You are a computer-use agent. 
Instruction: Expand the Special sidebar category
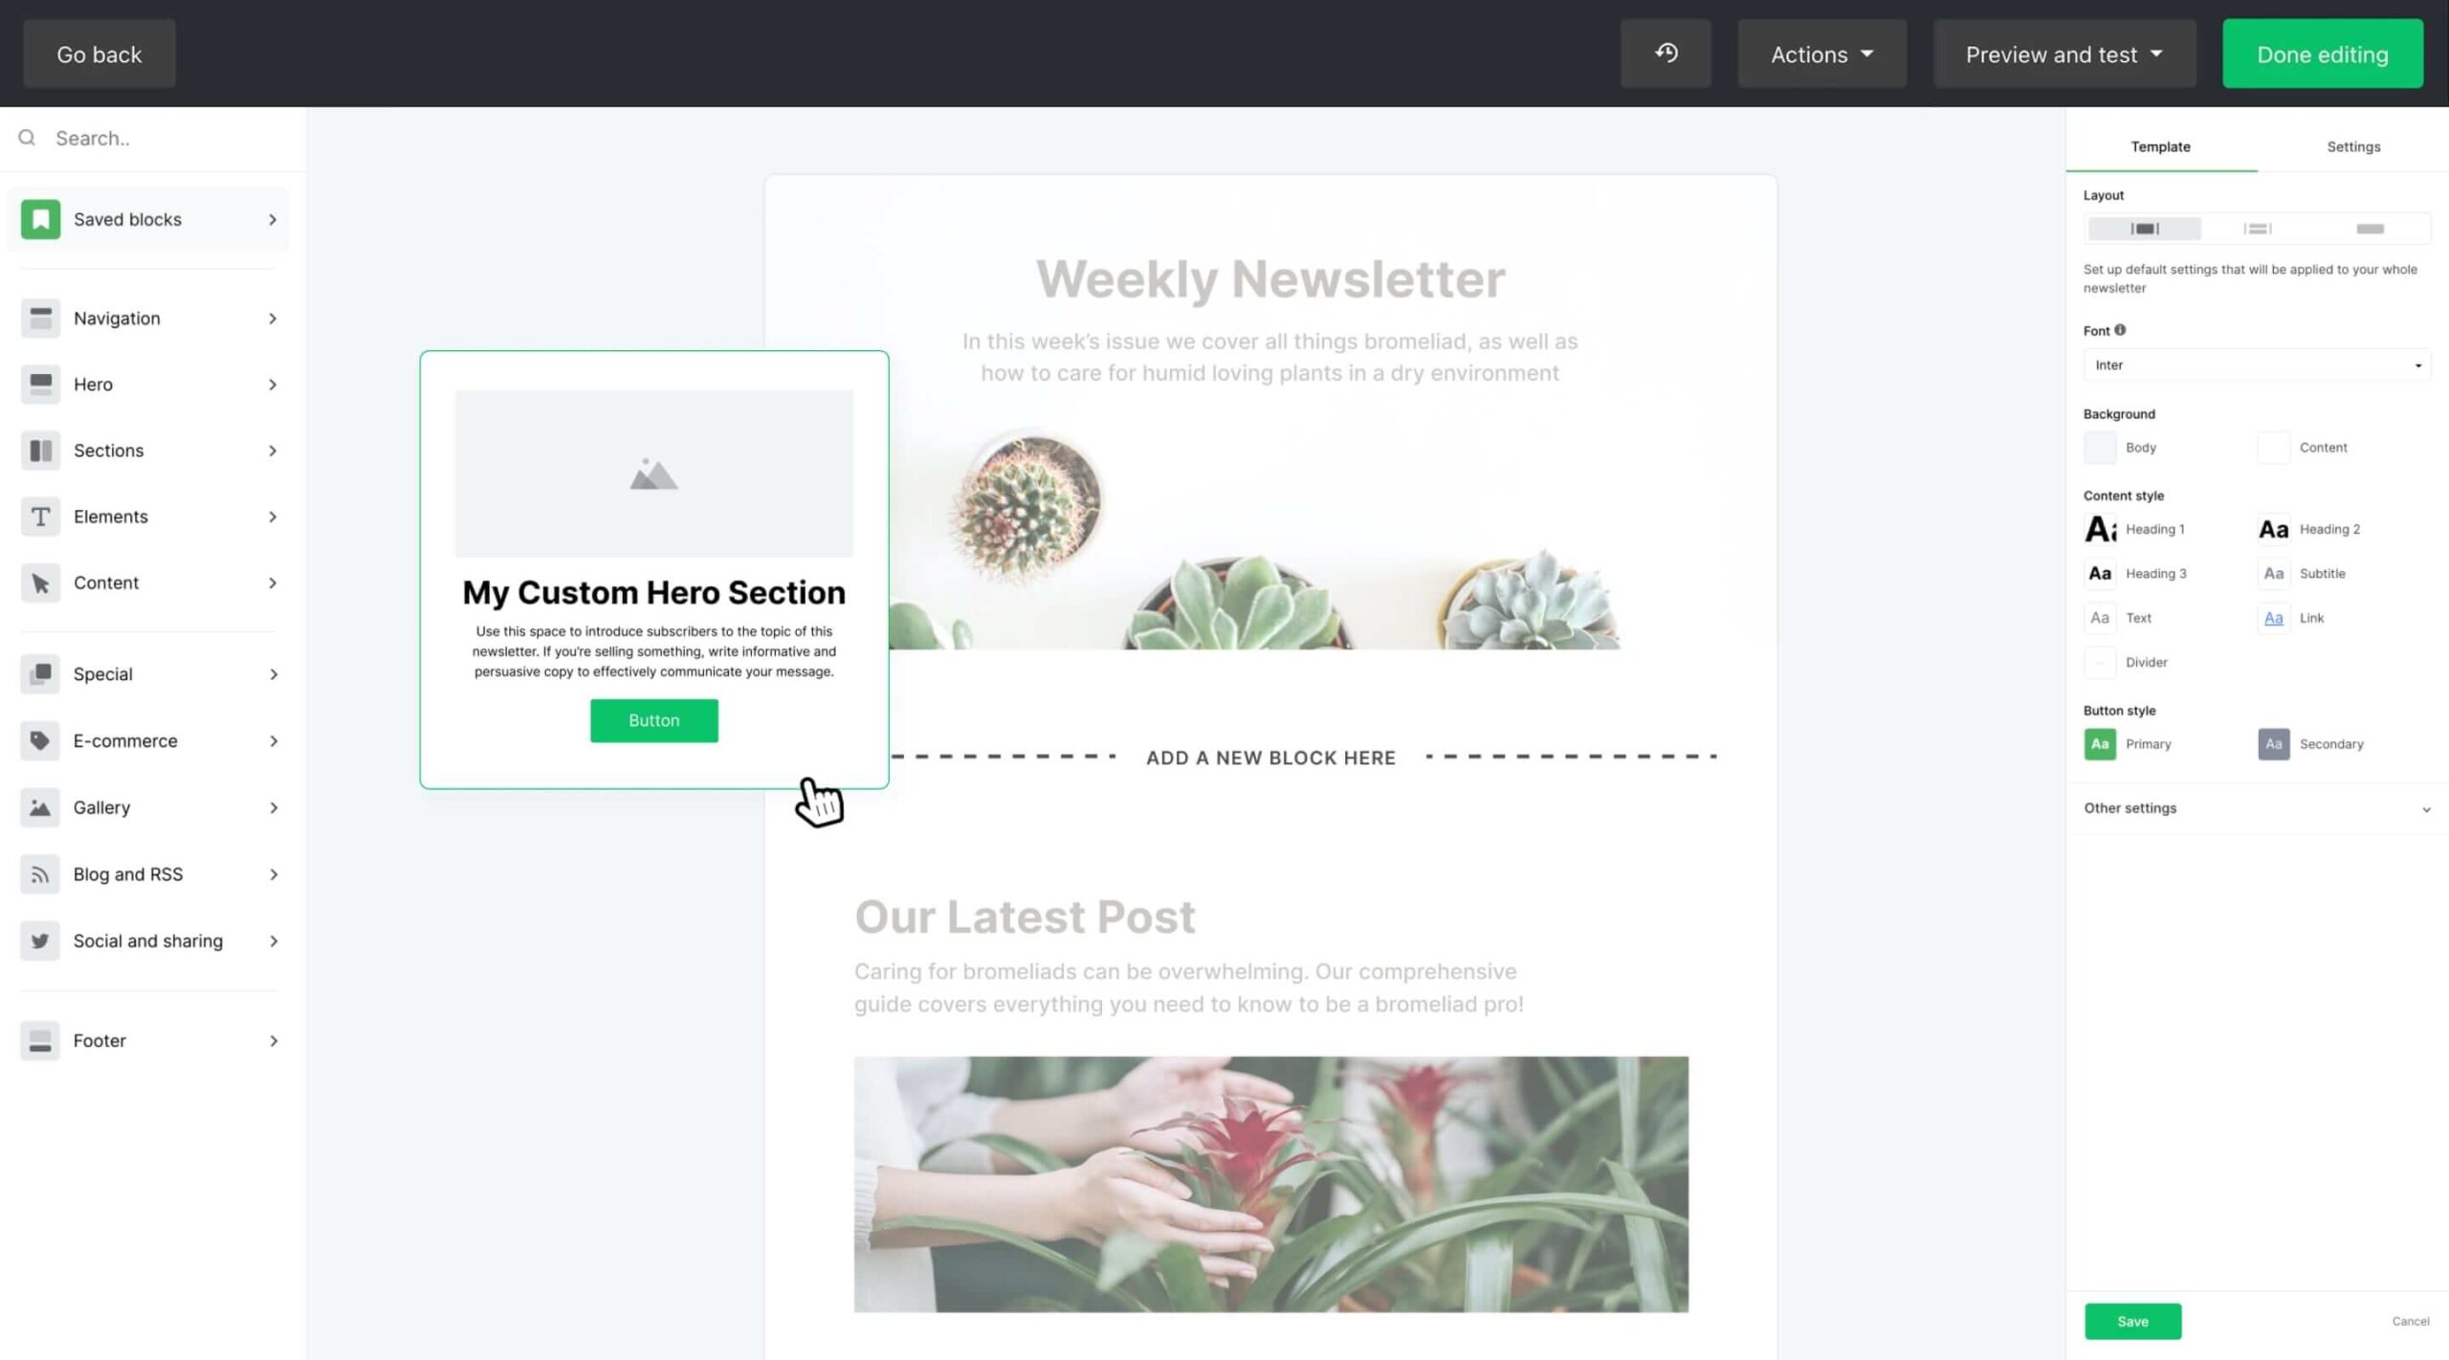tap(149, 673)
